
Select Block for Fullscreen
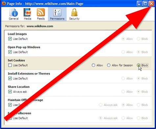(x=139, y=118)
